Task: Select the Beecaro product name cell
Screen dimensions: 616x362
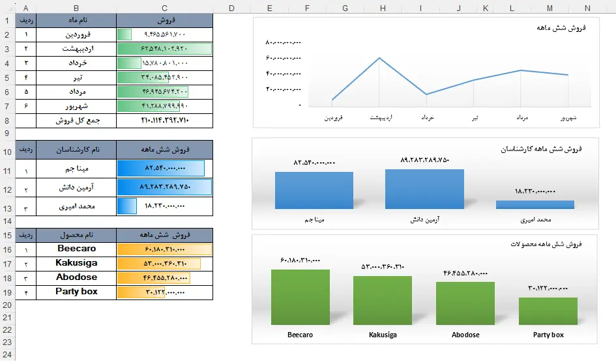Action: point(77,249)
